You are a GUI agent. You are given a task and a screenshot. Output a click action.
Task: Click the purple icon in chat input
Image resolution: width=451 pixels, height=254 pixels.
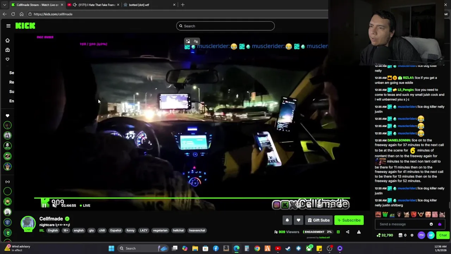click(439, 224)
